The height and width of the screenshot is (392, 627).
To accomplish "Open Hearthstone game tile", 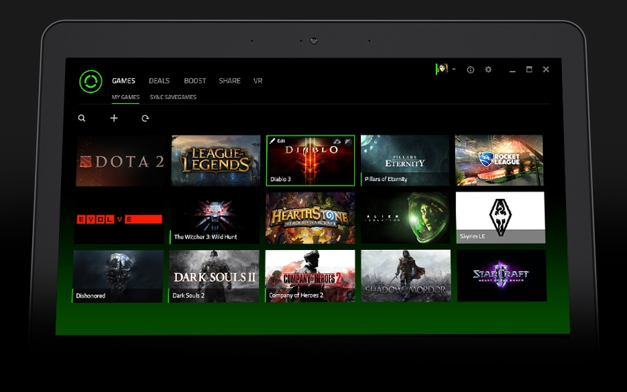I will click(x=310, y=218).
